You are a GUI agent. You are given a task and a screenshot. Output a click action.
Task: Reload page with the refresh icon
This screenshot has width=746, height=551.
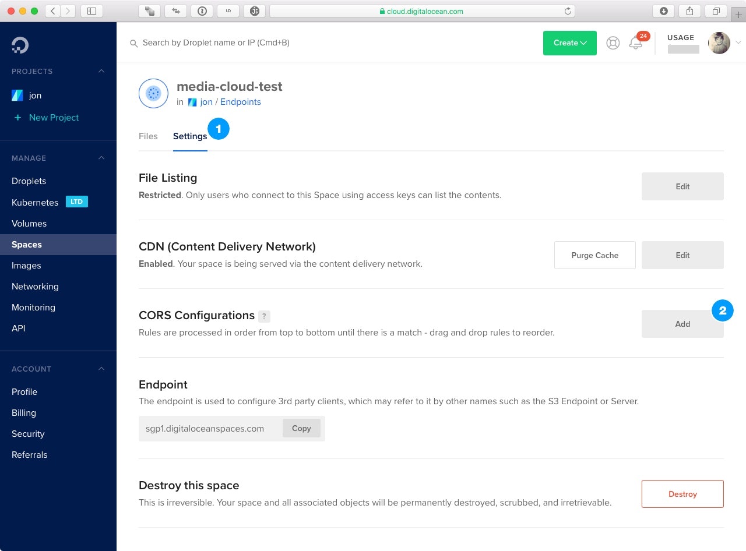[x=568, y=11]
